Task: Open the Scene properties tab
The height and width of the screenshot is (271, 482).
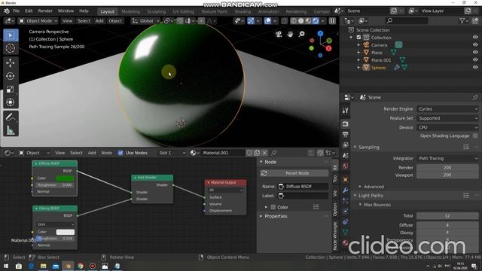Action: 345,156
